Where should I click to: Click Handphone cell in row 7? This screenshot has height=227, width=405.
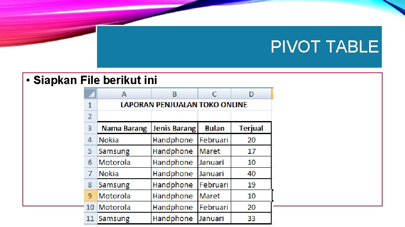[x=174, y=173]
